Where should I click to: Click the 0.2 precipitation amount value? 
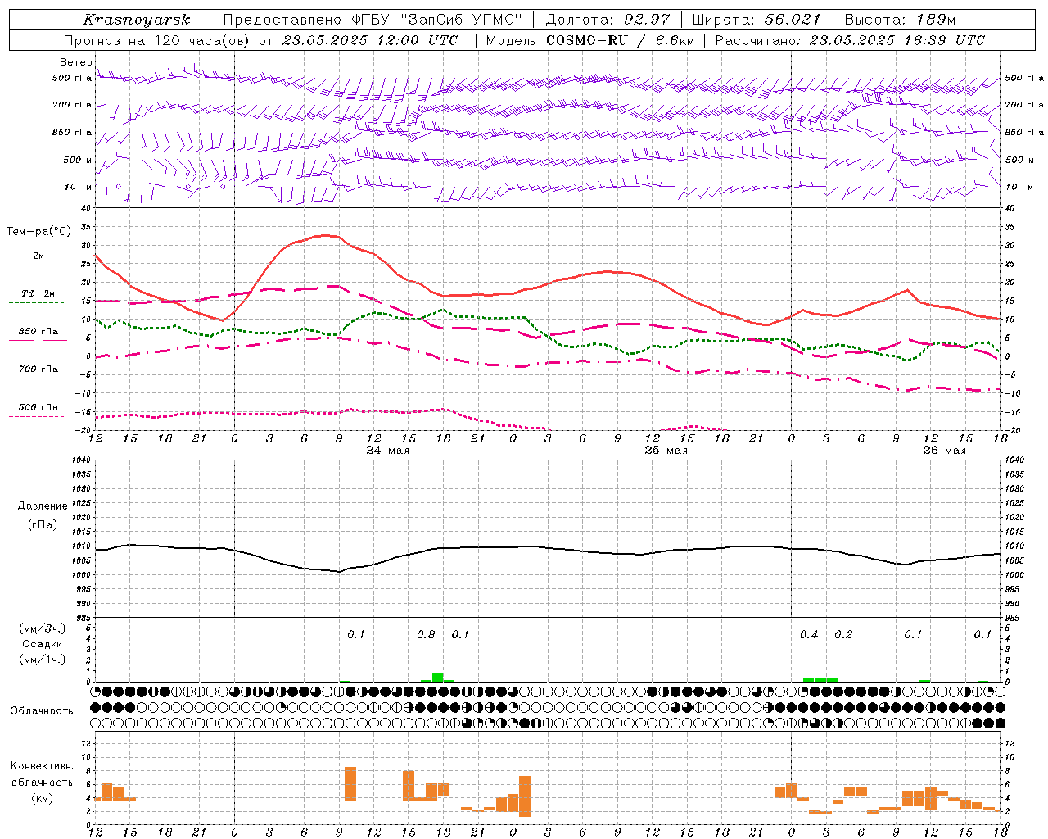(x=843, y=634)
